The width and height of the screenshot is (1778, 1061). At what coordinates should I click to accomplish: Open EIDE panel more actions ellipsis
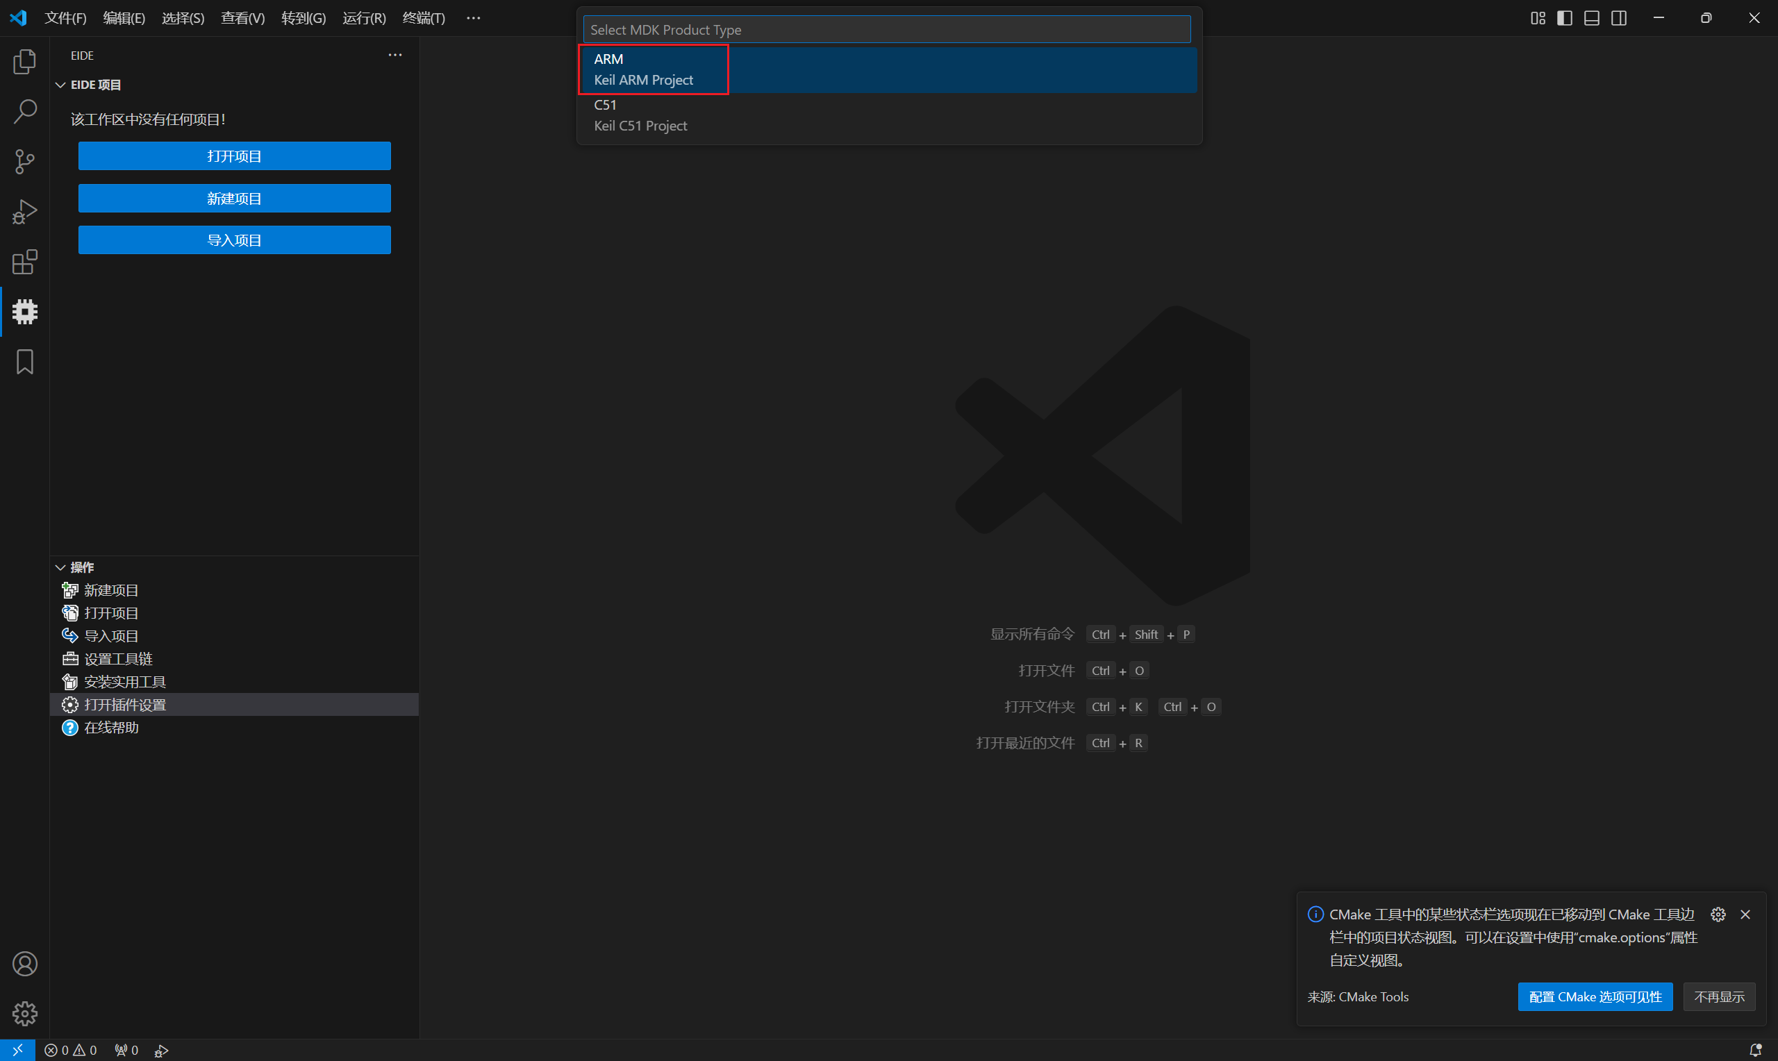coord(394,55)
